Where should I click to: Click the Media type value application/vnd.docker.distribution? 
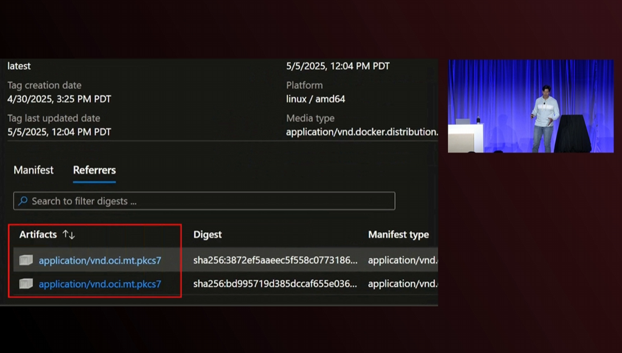tap(361, 132)
